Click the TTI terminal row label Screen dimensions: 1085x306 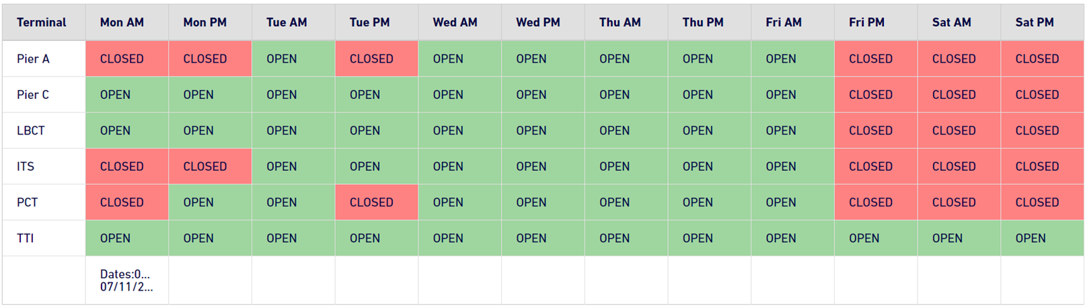point(44,238)
